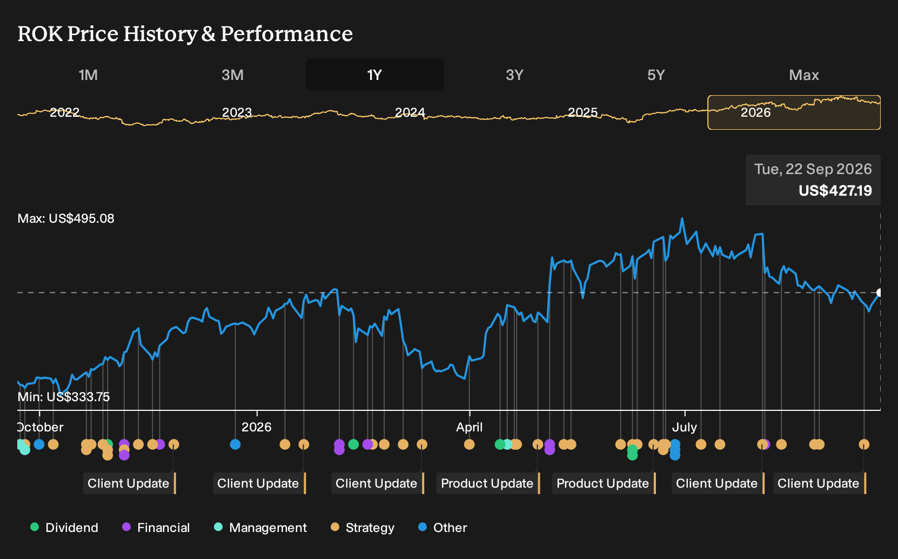Open the last Client Update event label
898x559 pixels.
point(820,483)
